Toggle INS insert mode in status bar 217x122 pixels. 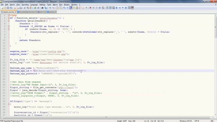[212, 121]
